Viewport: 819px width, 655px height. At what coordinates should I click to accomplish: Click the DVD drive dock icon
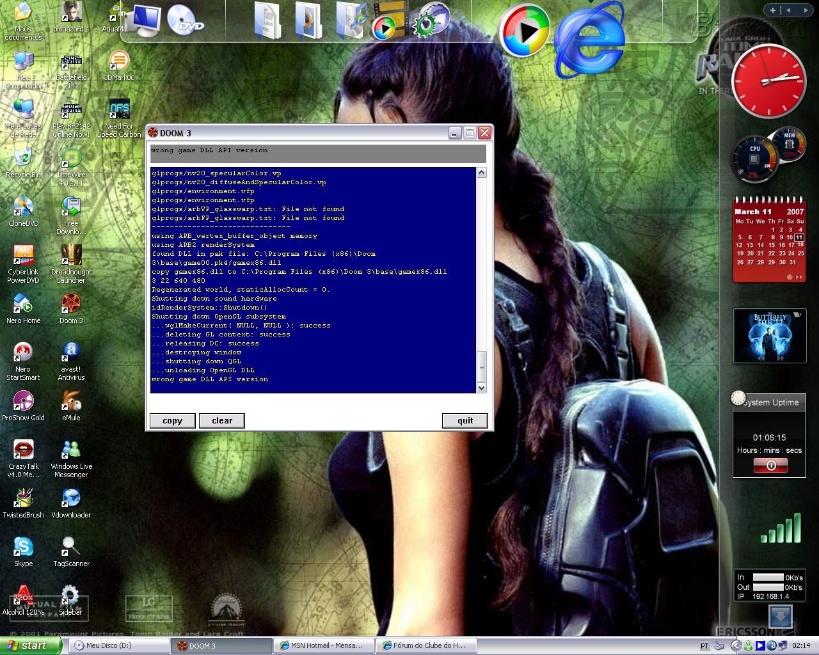coord(186,20)
